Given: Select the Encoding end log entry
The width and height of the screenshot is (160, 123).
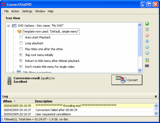Looking at the screenshot, I should [77, 105].
